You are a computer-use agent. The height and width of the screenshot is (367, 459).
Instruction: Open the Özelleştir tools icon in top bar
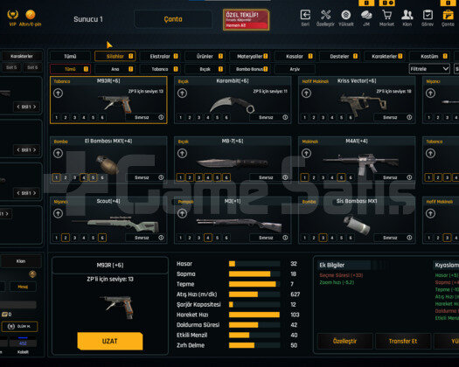point(325,15)
